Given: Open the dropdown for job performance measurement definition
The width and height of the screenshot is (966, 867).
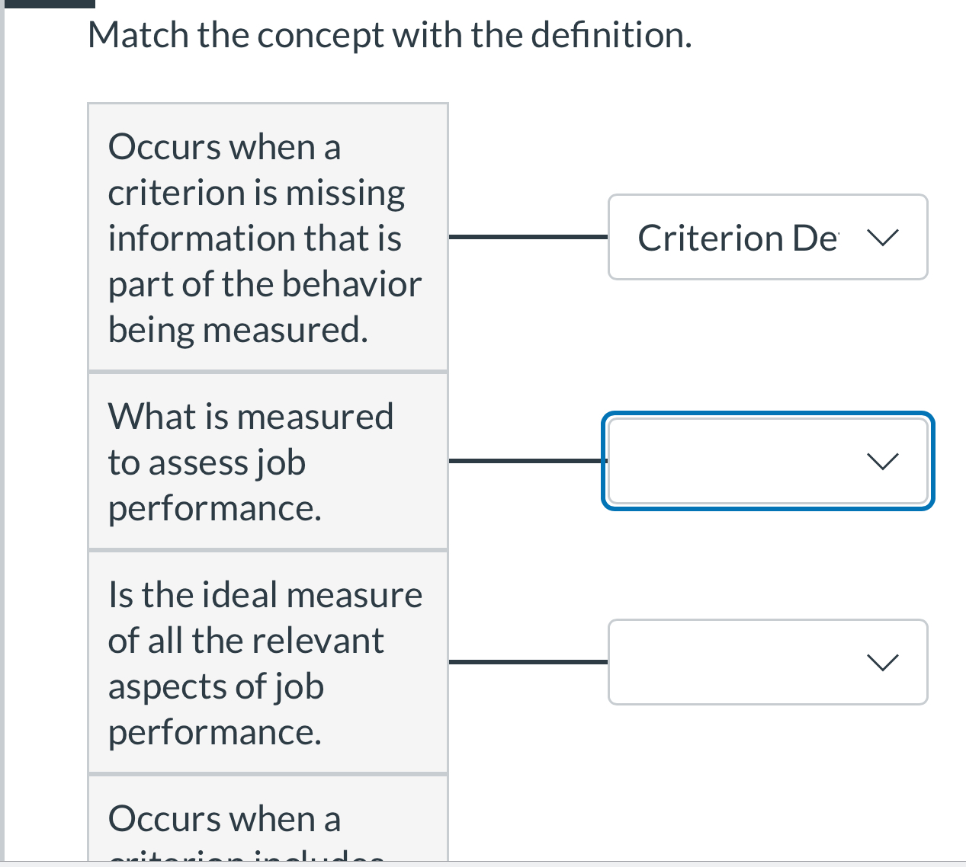Looking at the screenshot, I should click(x=767, y=461).
